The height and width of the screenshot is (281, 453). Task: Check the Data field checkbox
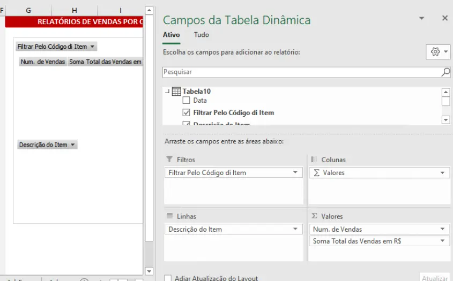coord(187,101)
